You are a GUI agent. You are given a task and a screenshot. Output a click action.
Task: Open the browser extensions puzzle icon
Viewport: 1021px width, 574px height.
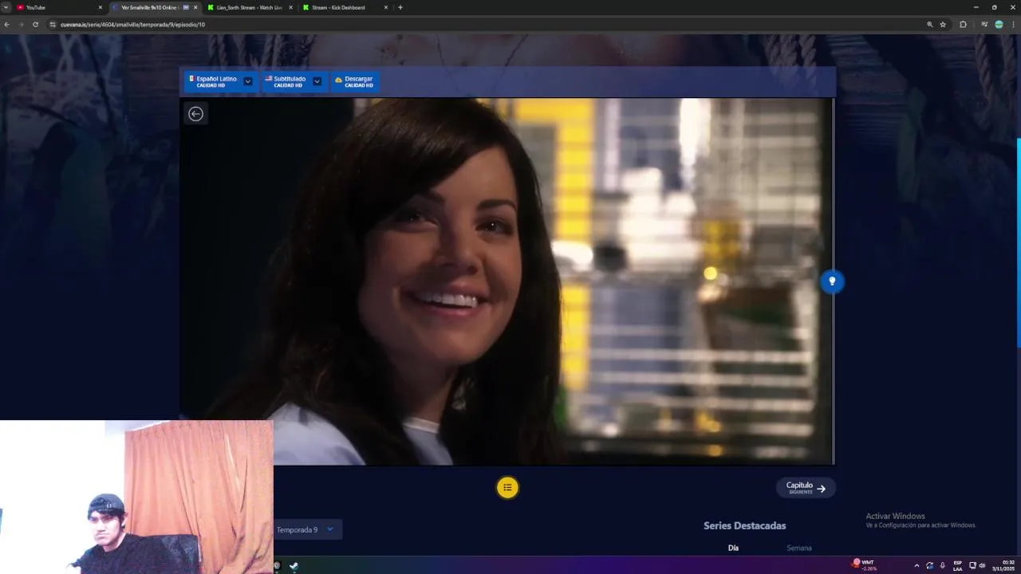[963, 25]
